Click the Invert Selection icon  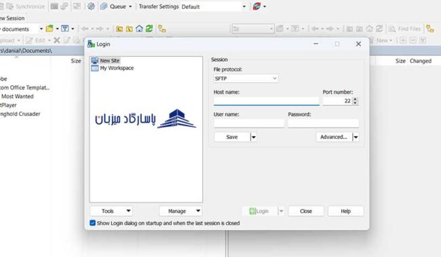coord(423,40)
